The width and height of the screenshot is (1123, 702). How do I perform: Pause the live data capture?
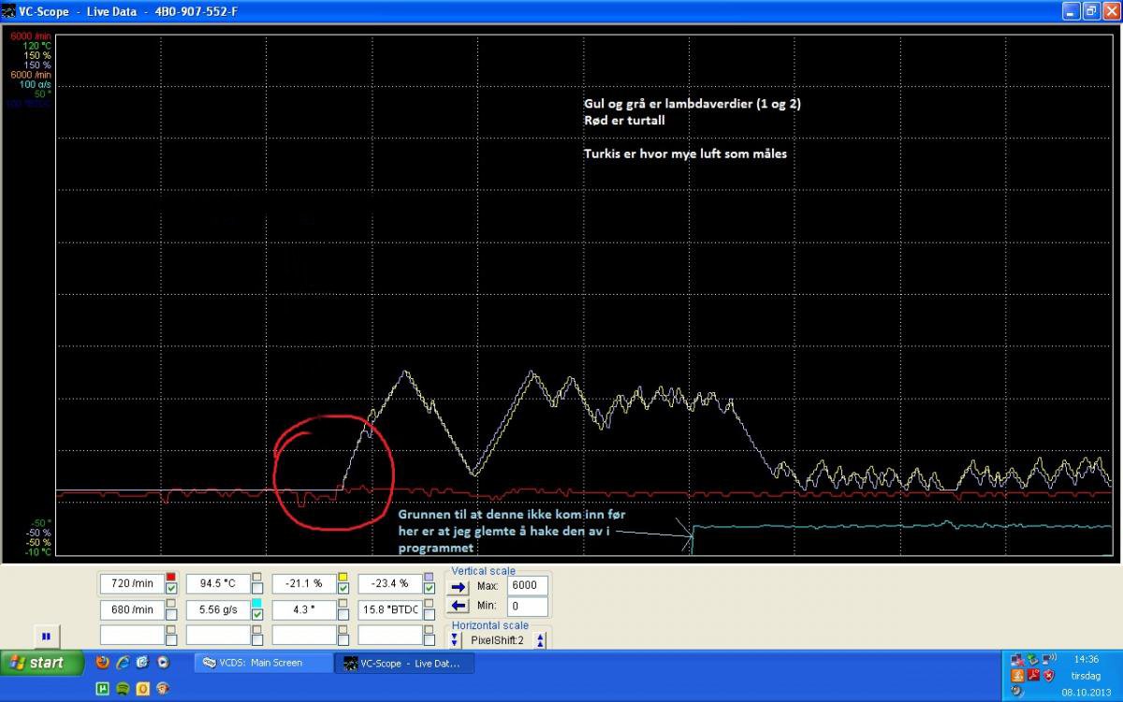click(x=45, y=636)
